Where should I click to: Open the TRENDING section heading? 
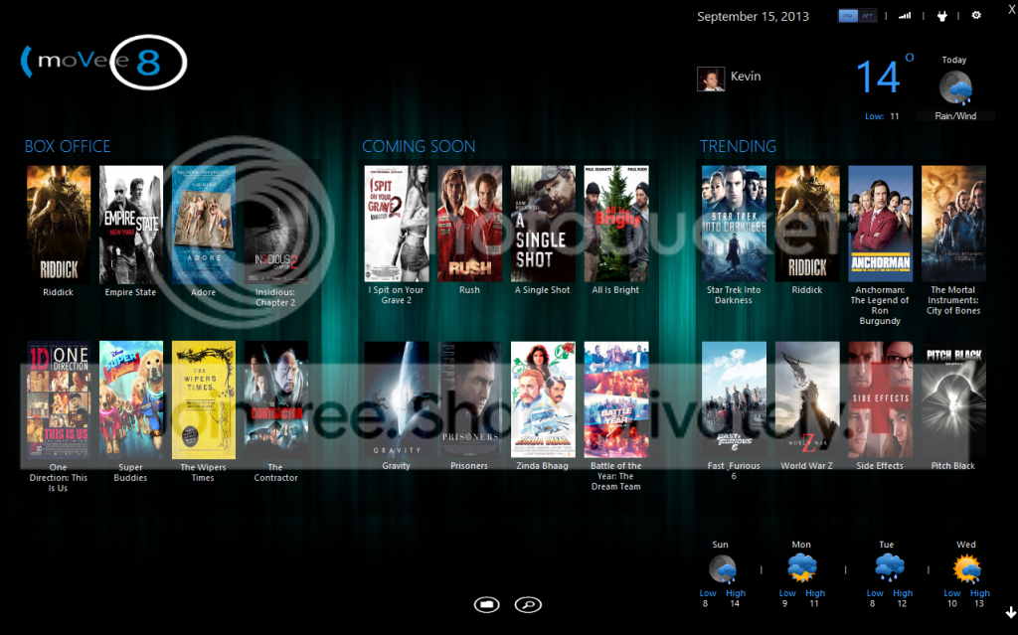point(739,147)
